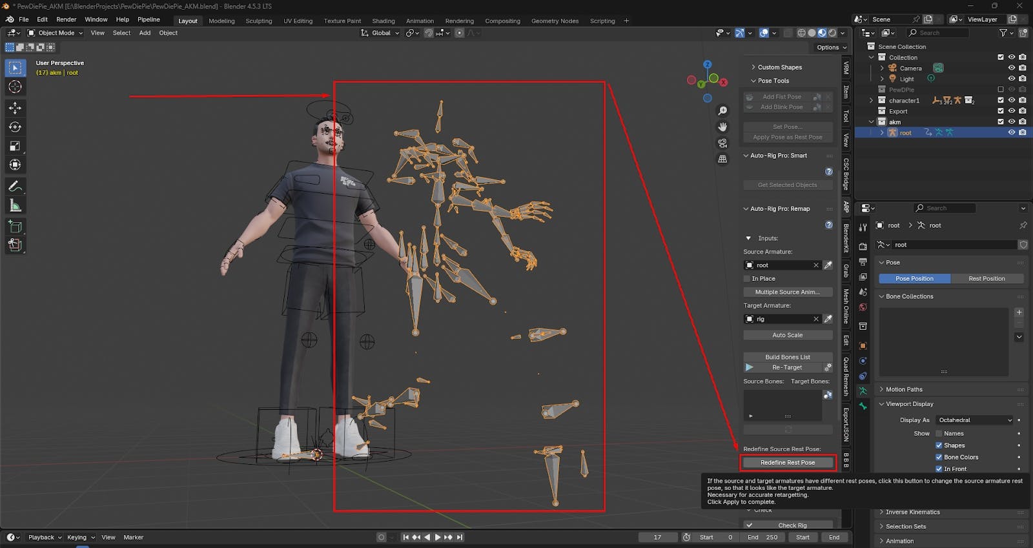Open the ARP sidebar tab
Screen dimensions: 1033x548
click(846, 207)
